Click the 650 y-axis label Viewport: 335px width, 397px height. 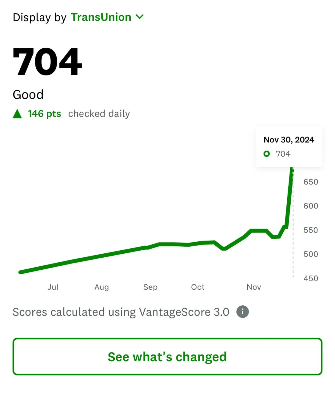coord(311,182)
